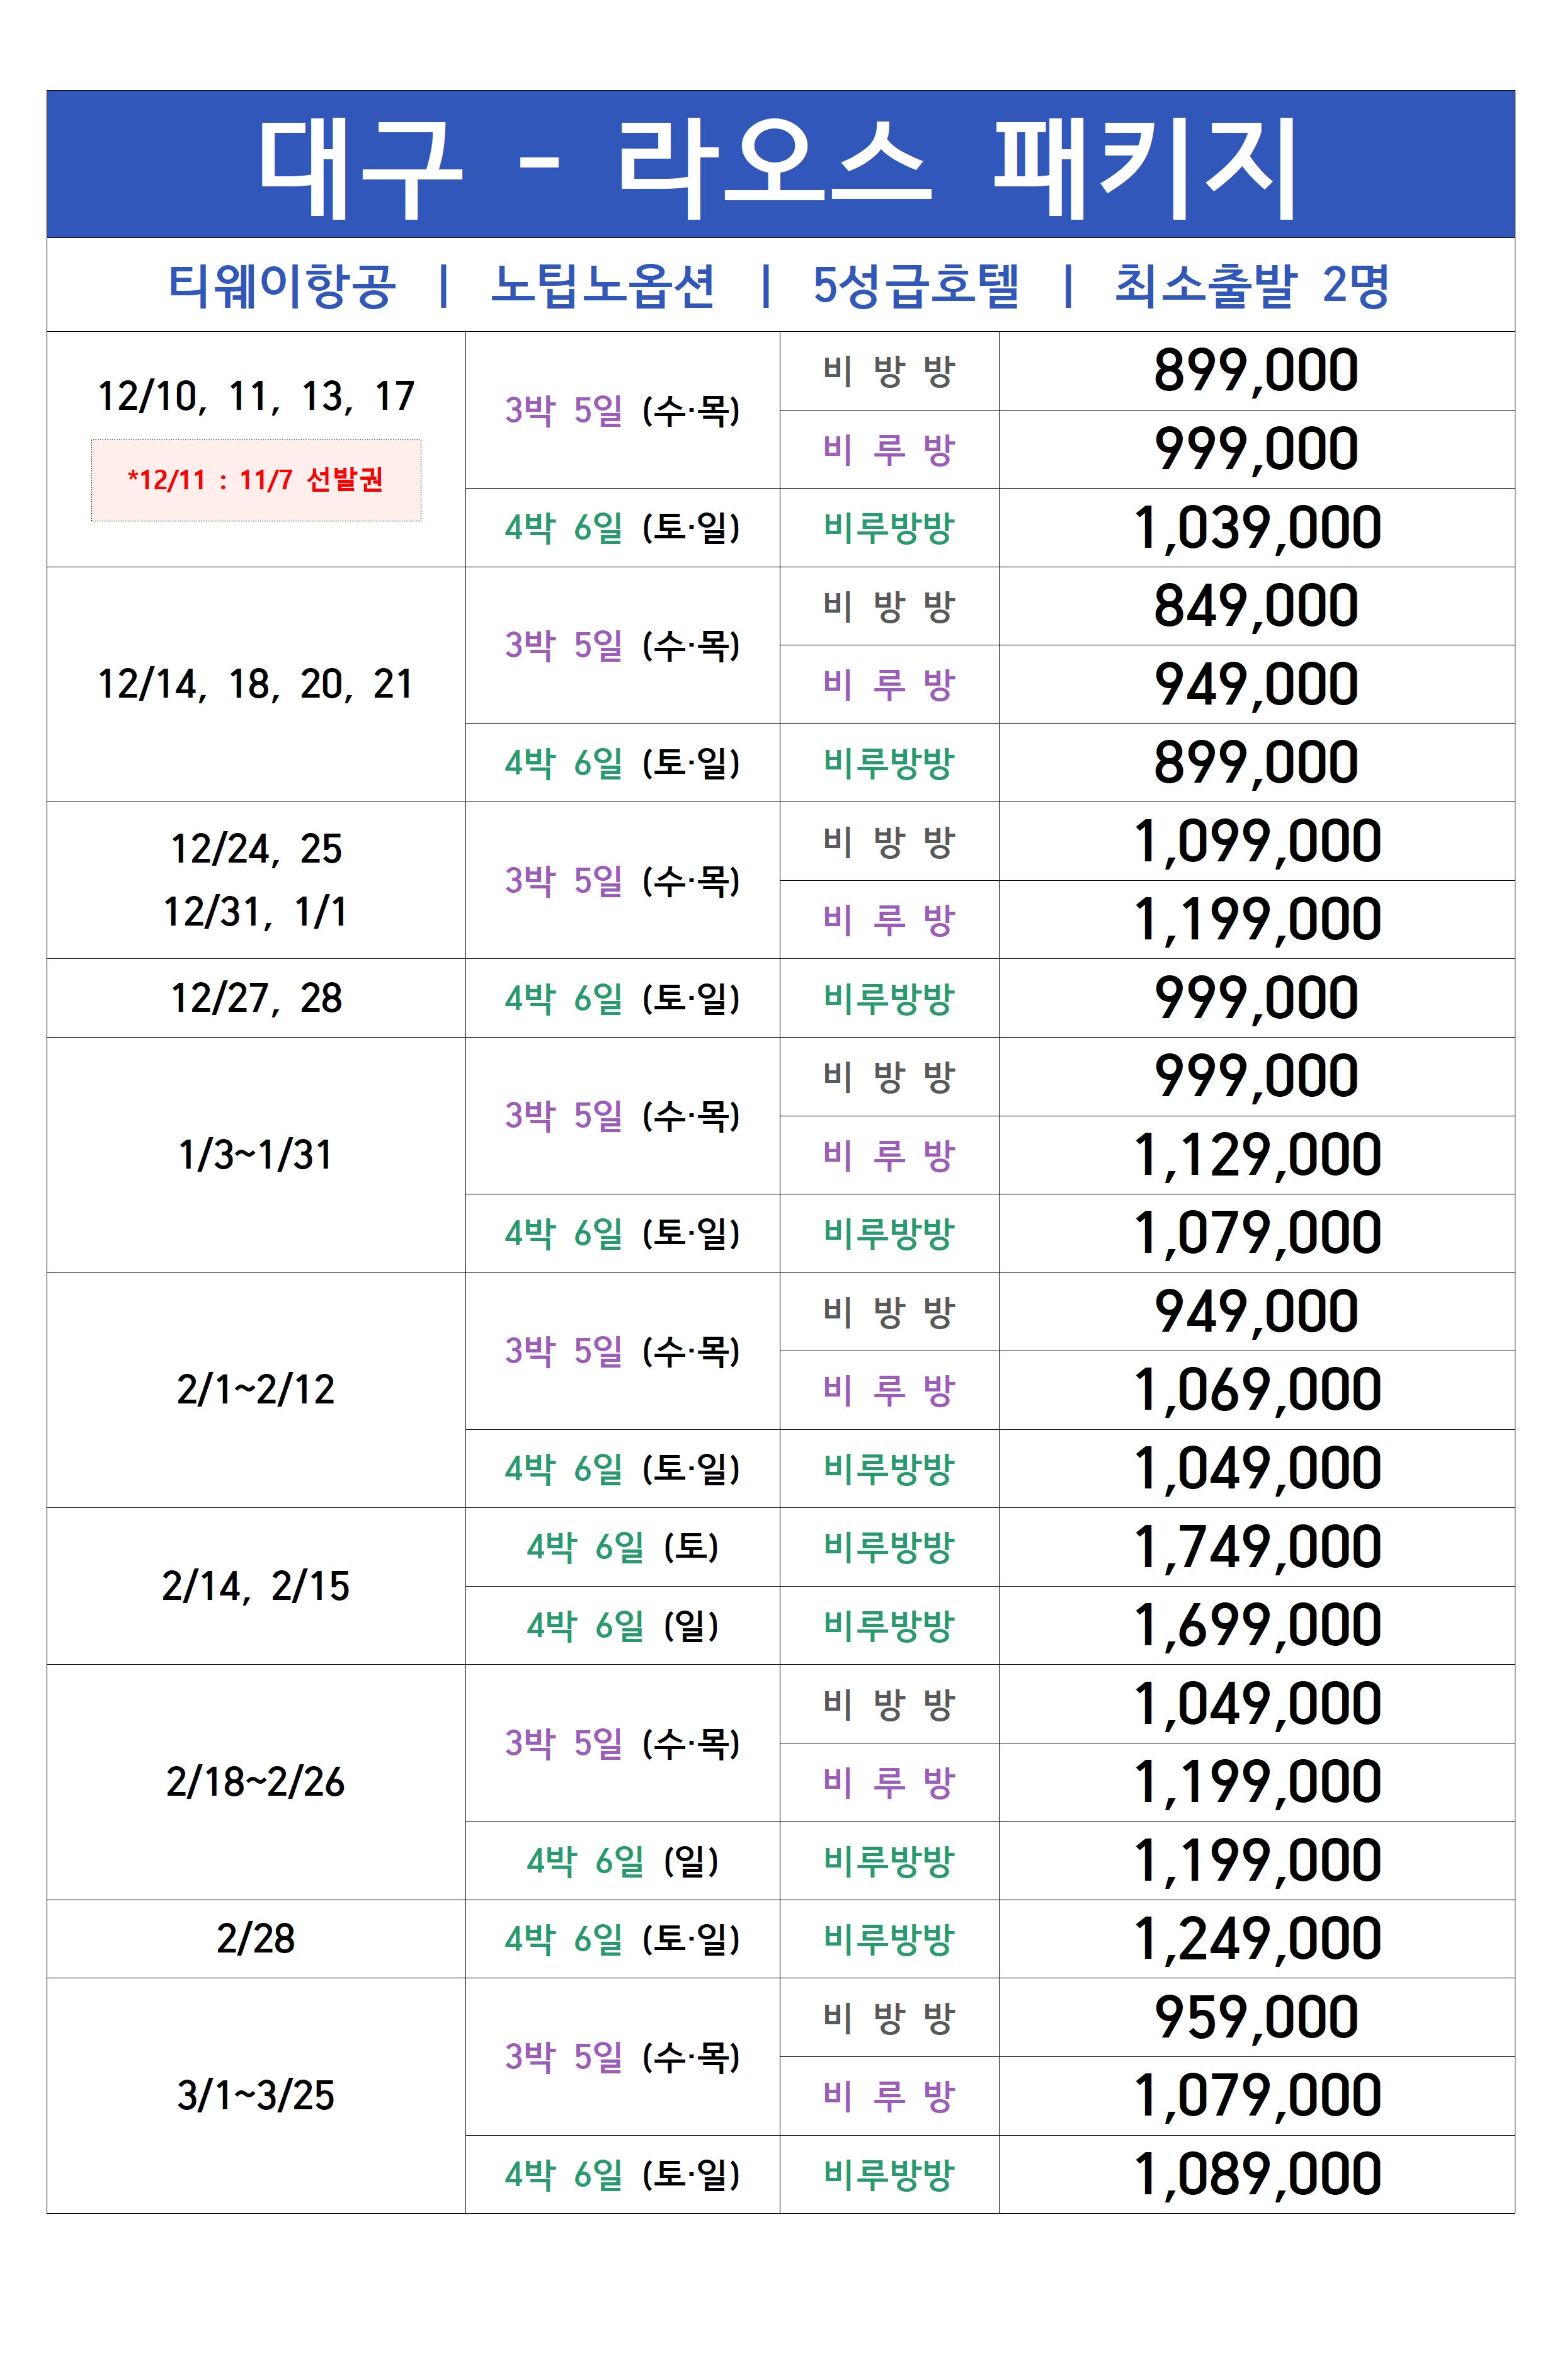Click the 3/1~3/25 date range cell
The image size is (1562, 2380).
[256, 2095]
